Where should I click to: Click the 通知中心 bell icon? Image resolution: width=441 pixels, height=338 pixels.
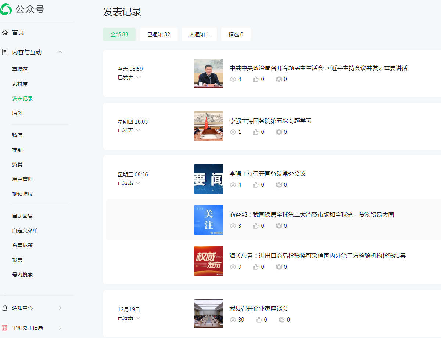point(5,308)
